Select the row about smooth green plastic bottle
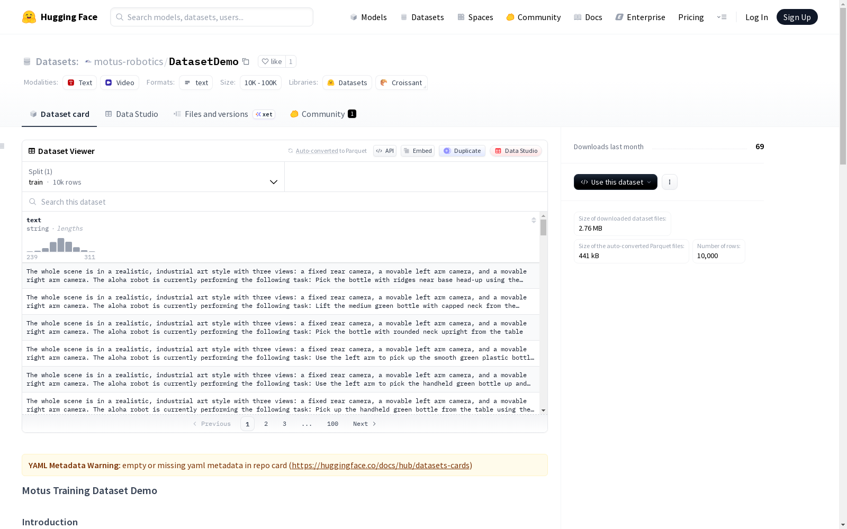The width and height of the screenshot is (847, 529). click(x=281, y=353)
